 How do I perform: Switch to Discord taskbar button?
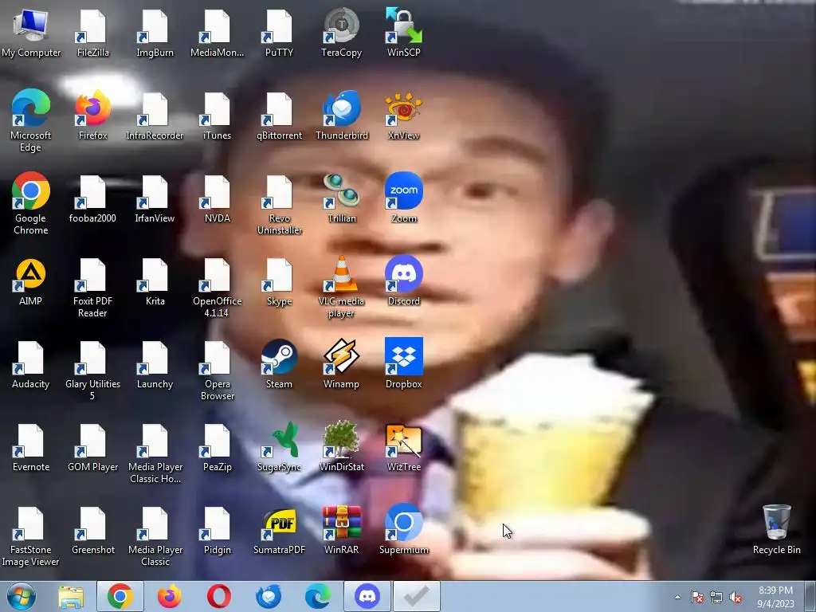pyautogui.click(x=367, y=596)
